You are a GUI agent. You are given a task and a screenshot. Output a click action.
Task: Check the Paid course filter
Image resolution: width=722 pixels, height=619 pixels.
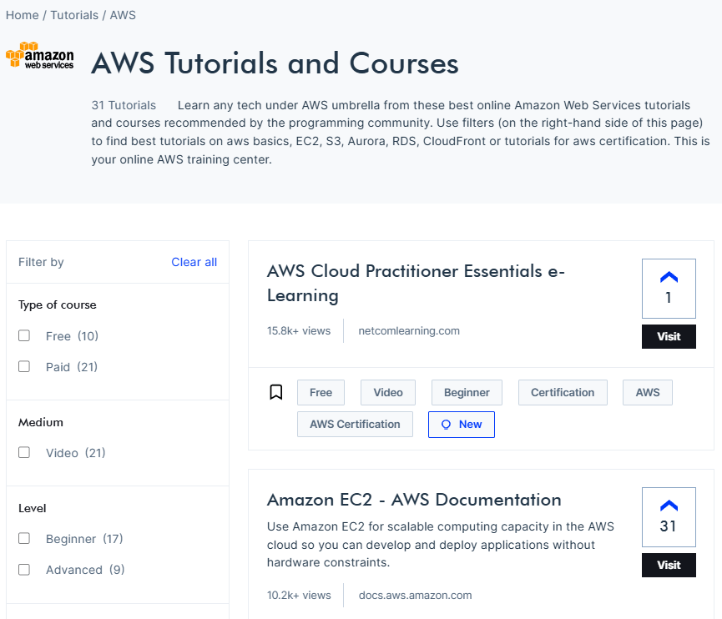click(x=24, y=366)
